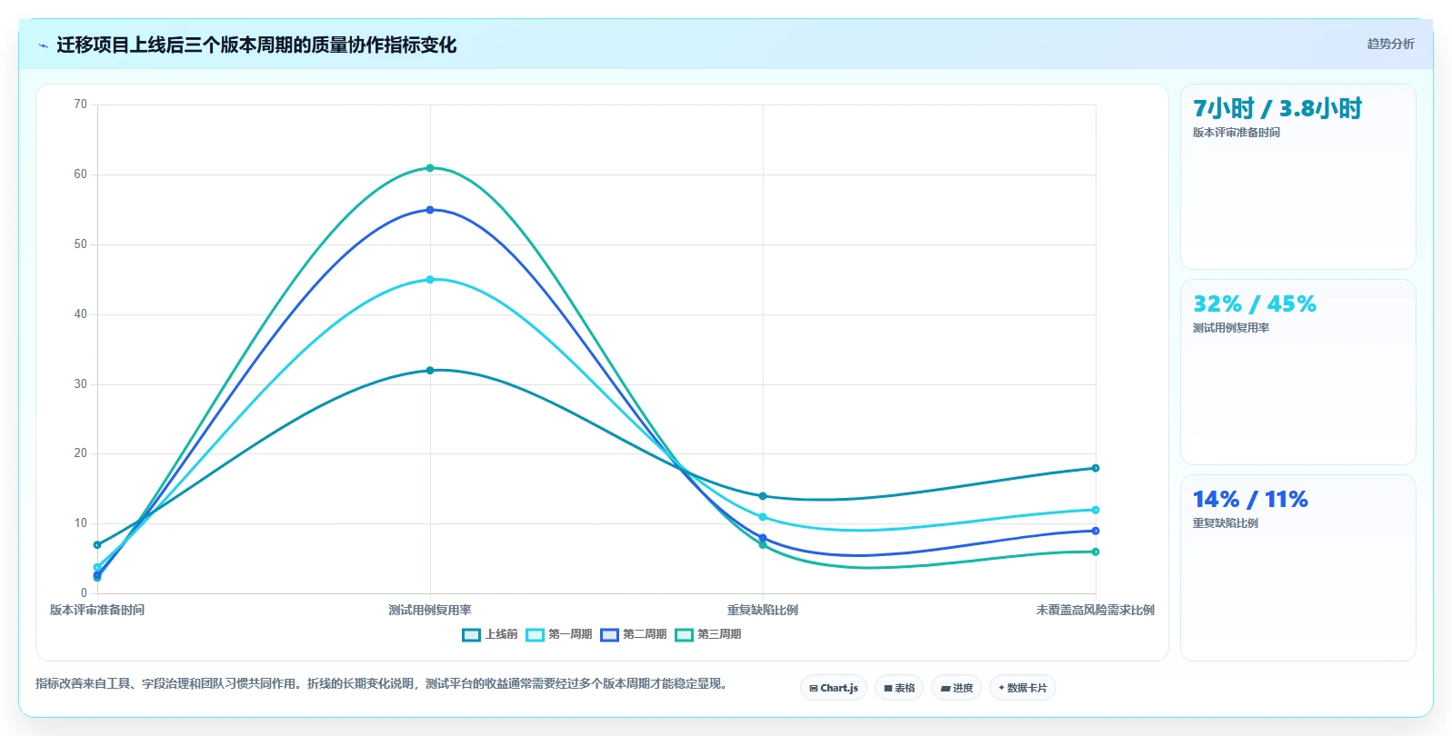Viewport: 1452px width, 736px height.
Task: Click the 第二周期 point at 8 on 重复缺陷比例
Action: pyautogui.click(x=763, y=538)
